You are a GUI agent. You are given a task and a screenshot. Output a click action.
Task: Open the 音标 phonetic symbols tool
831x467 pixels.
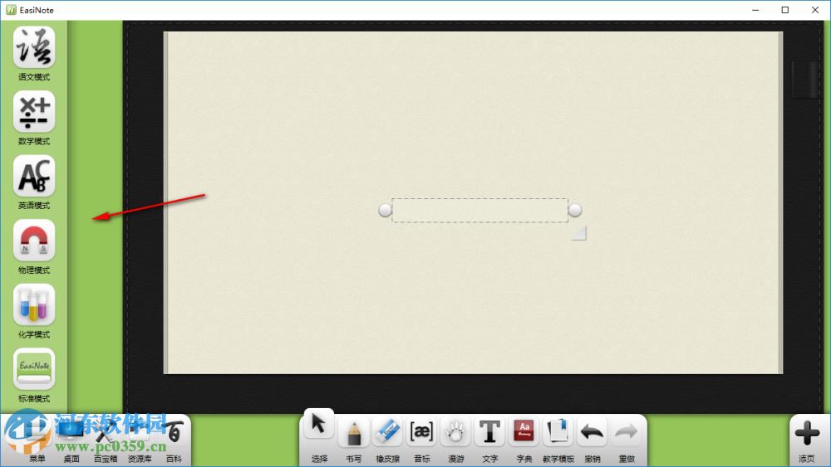[x=421, y=439]
